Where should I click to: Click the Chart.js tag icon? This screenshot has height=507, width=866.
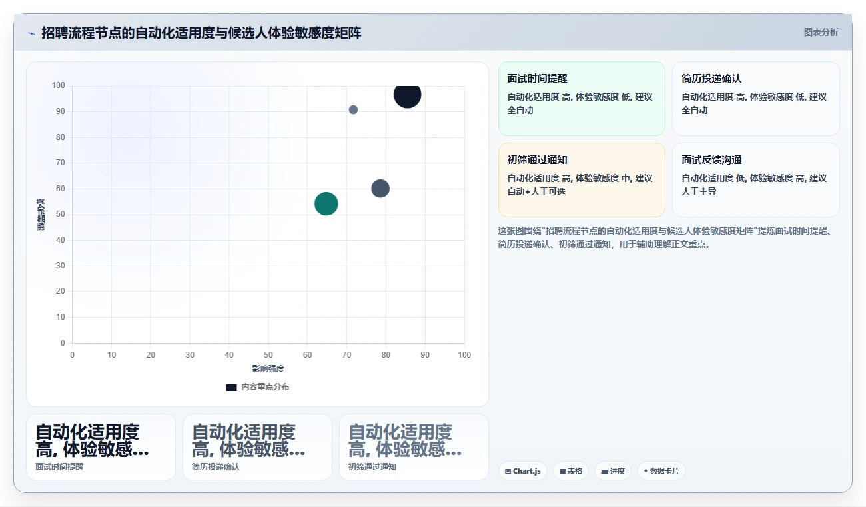click(x=508, y=471)
